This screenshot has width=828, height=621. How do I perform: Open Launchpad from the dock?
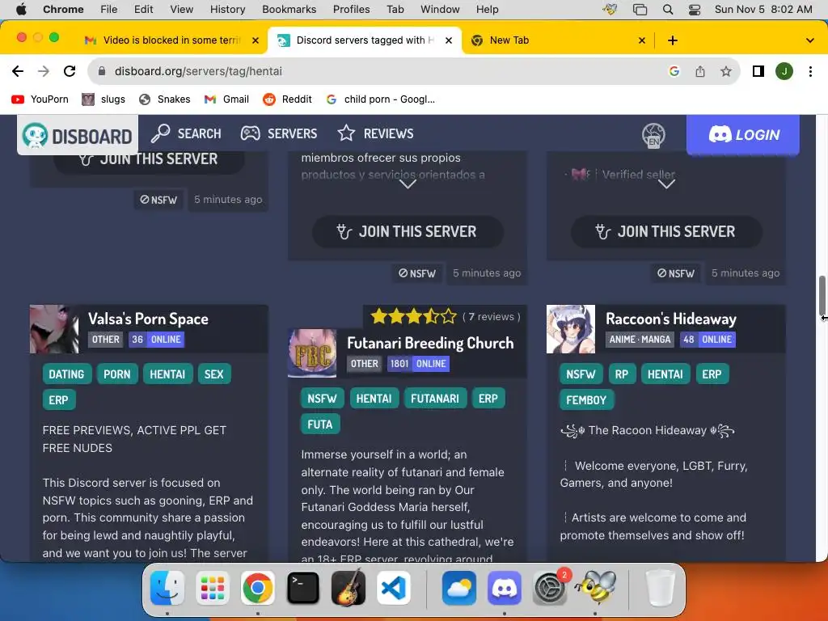coord(213,588)
